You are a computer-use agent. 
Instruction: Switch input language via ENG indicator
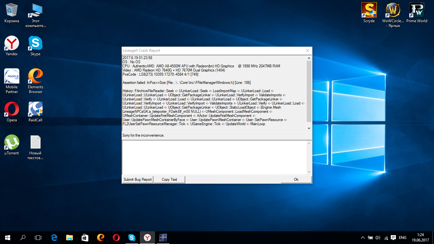click(403, 238)
